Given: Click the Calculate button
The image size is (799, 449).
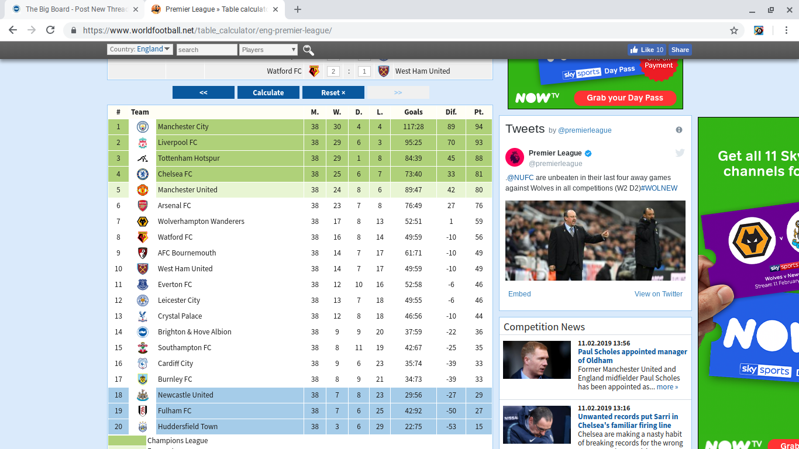Looking at the screenshot, I should pyautogui.click(x=268, y=92).
